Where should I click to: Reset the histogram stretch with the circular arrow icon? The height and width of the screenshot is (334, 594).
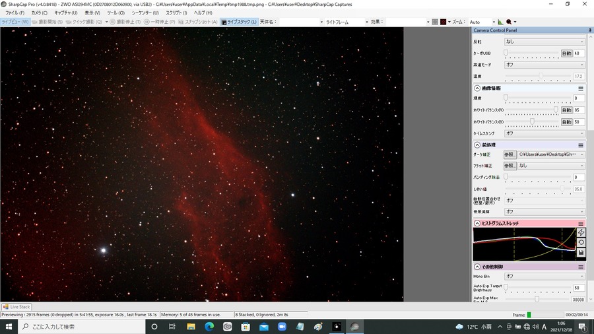click(581, 242)
